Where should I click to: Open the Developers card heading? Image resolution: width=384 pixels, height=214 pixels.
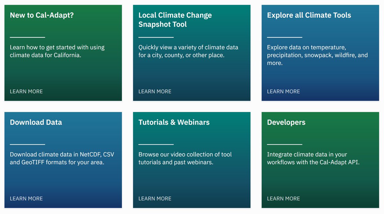click(286, 122)
